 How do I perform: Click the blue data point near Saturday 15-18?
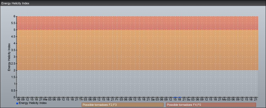177,97
